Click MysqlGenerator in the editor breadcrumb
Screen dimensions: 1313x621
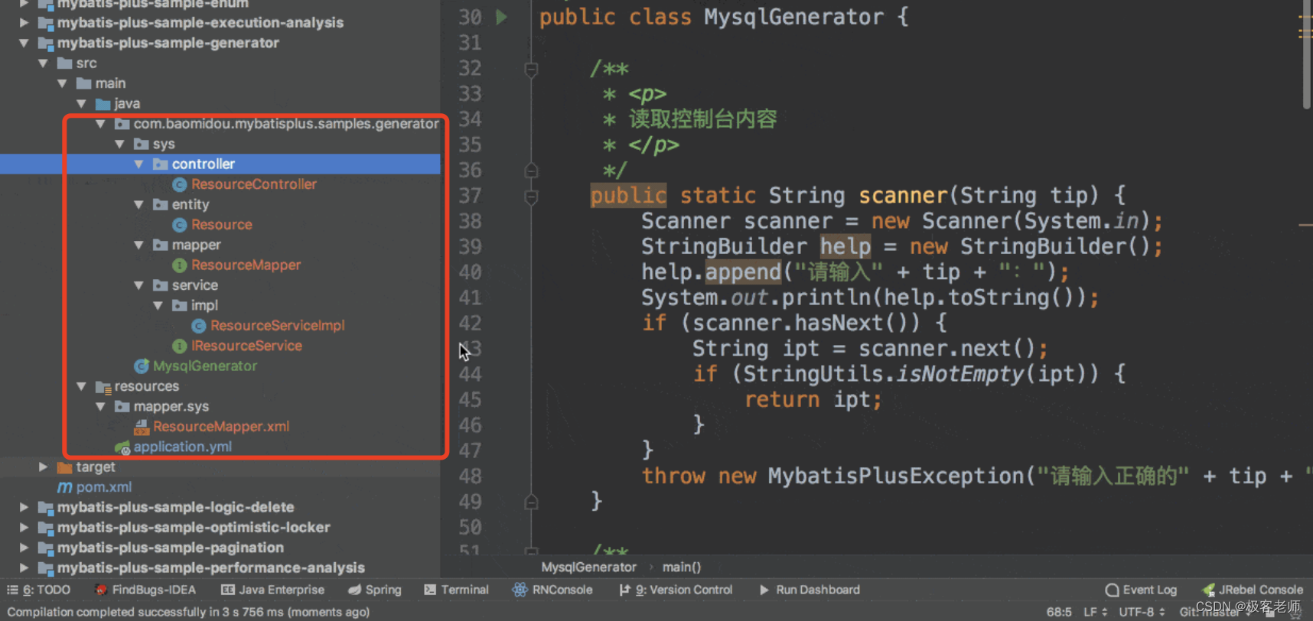pyautogui.click(x=588, y=567)
